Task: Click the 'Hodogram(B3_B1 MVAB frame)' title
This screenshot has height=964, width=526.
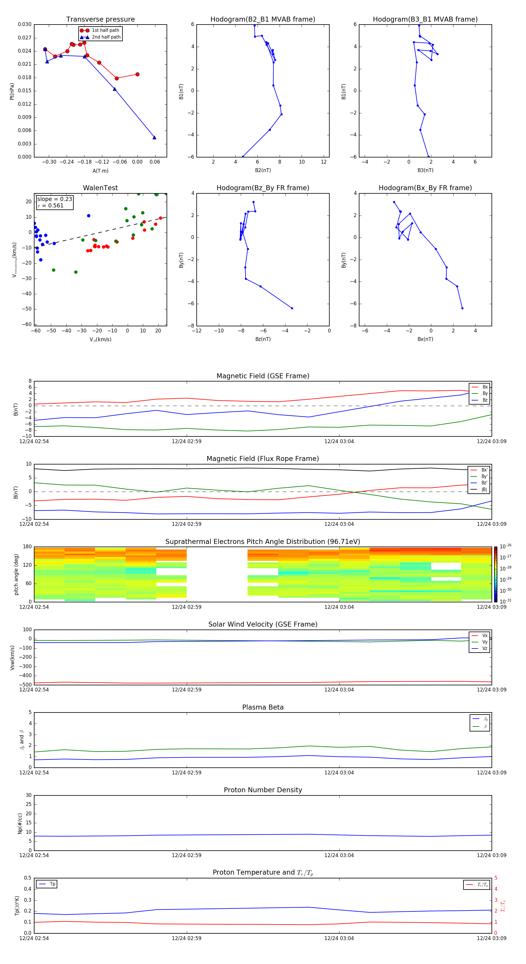Action: 425,20
